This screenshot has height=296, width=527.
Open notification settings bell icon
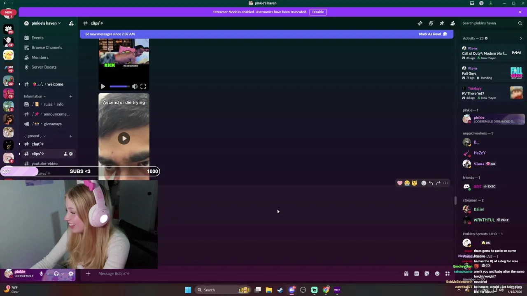(x=431, y=23)
